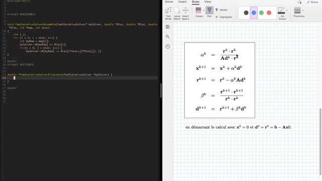Click the '#ifndef NOASSEMBLE' line

[21, 15]
